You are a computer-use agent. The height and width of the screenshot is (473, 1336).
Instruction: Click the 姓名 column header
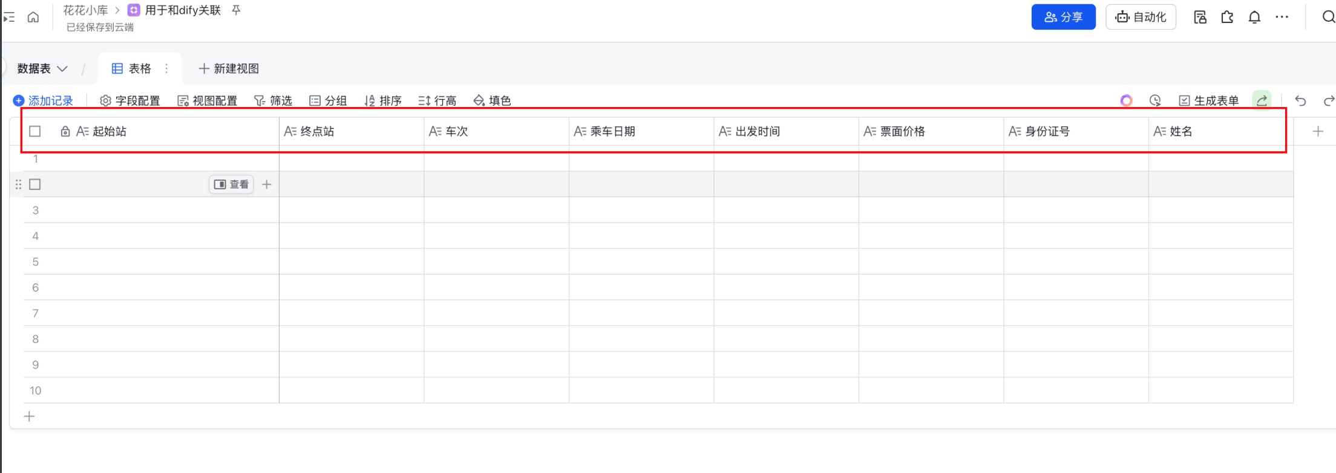coord(1221,131)
